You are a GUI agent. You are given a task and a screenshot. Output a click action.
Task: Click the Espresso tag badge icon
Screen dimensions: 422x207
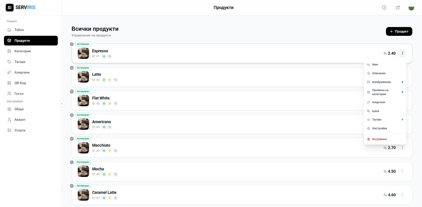point(110,56)
